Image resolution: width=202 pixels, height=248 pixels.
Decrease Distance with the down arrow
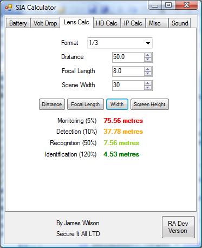(148, 60)
